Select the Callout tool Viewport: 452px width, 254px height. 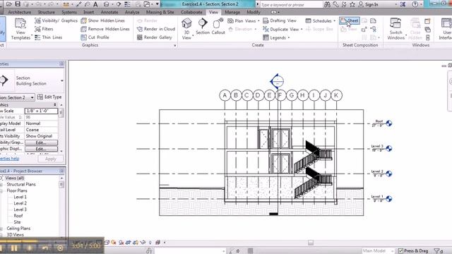[x=218, y=27]
